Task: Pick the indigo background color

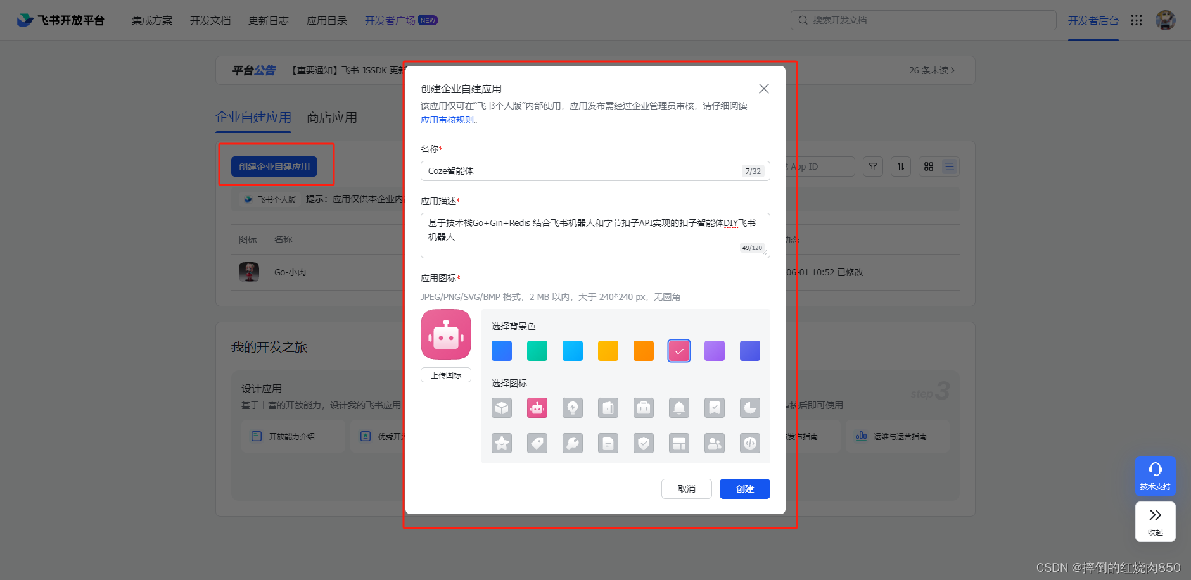Action: tap(750, 351)
